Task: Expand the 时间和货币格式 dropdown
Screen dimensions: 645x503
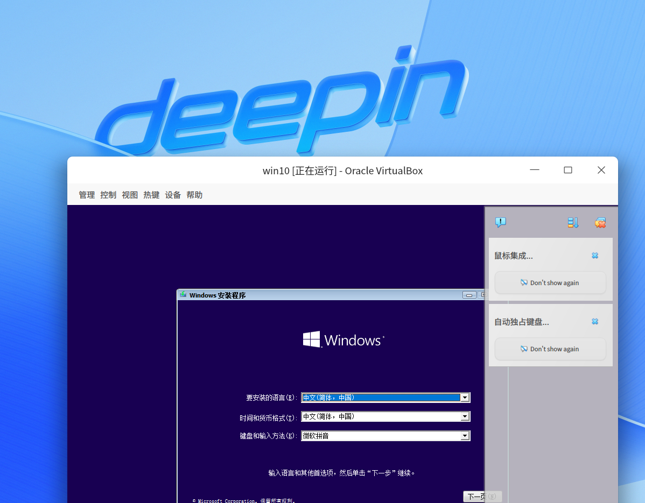Action: coord(465,416)
